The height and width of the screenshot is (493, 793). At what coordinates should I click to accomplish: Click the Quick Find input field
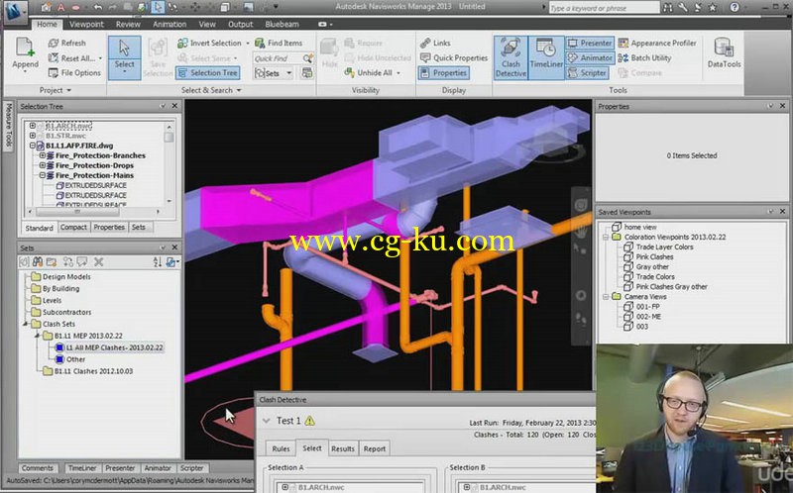(x=278, y=58)
